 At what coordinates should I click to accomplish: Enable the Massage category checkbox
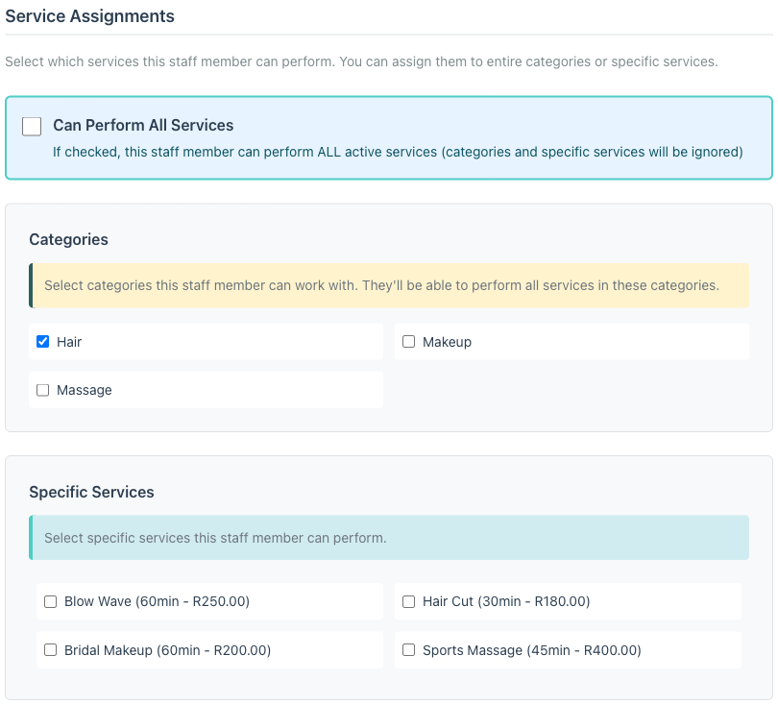click(x=42, y=390)
